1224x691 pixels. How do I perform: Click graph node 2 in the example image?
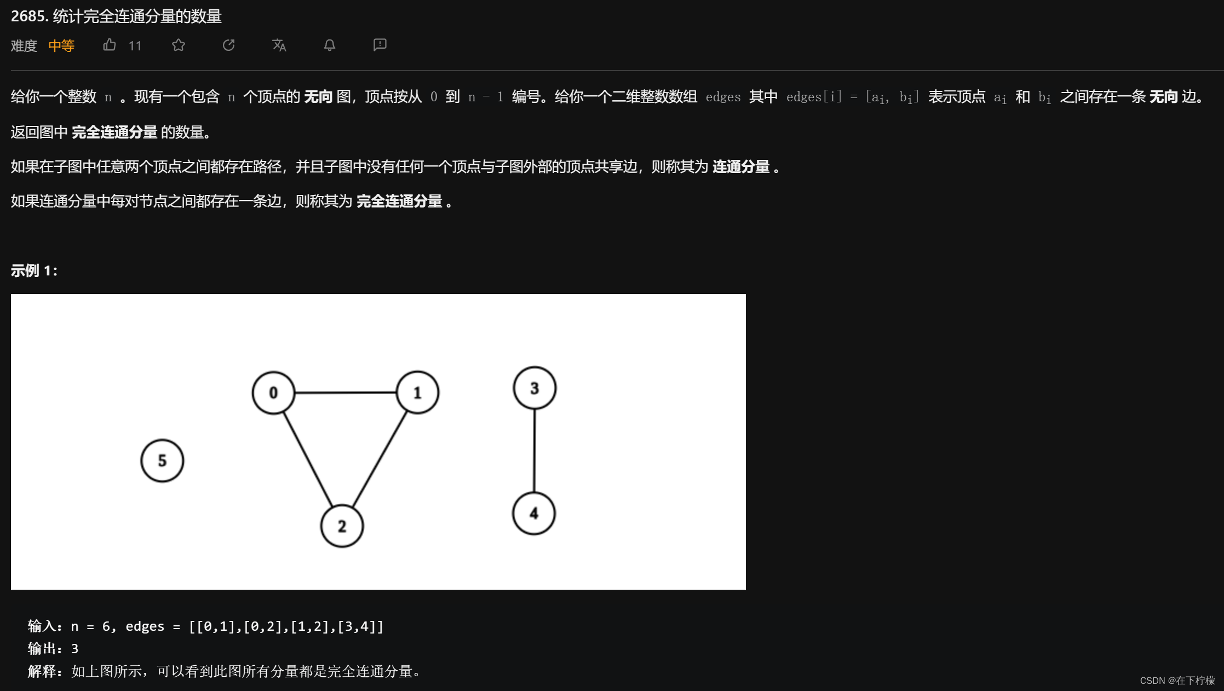[342, 526]
